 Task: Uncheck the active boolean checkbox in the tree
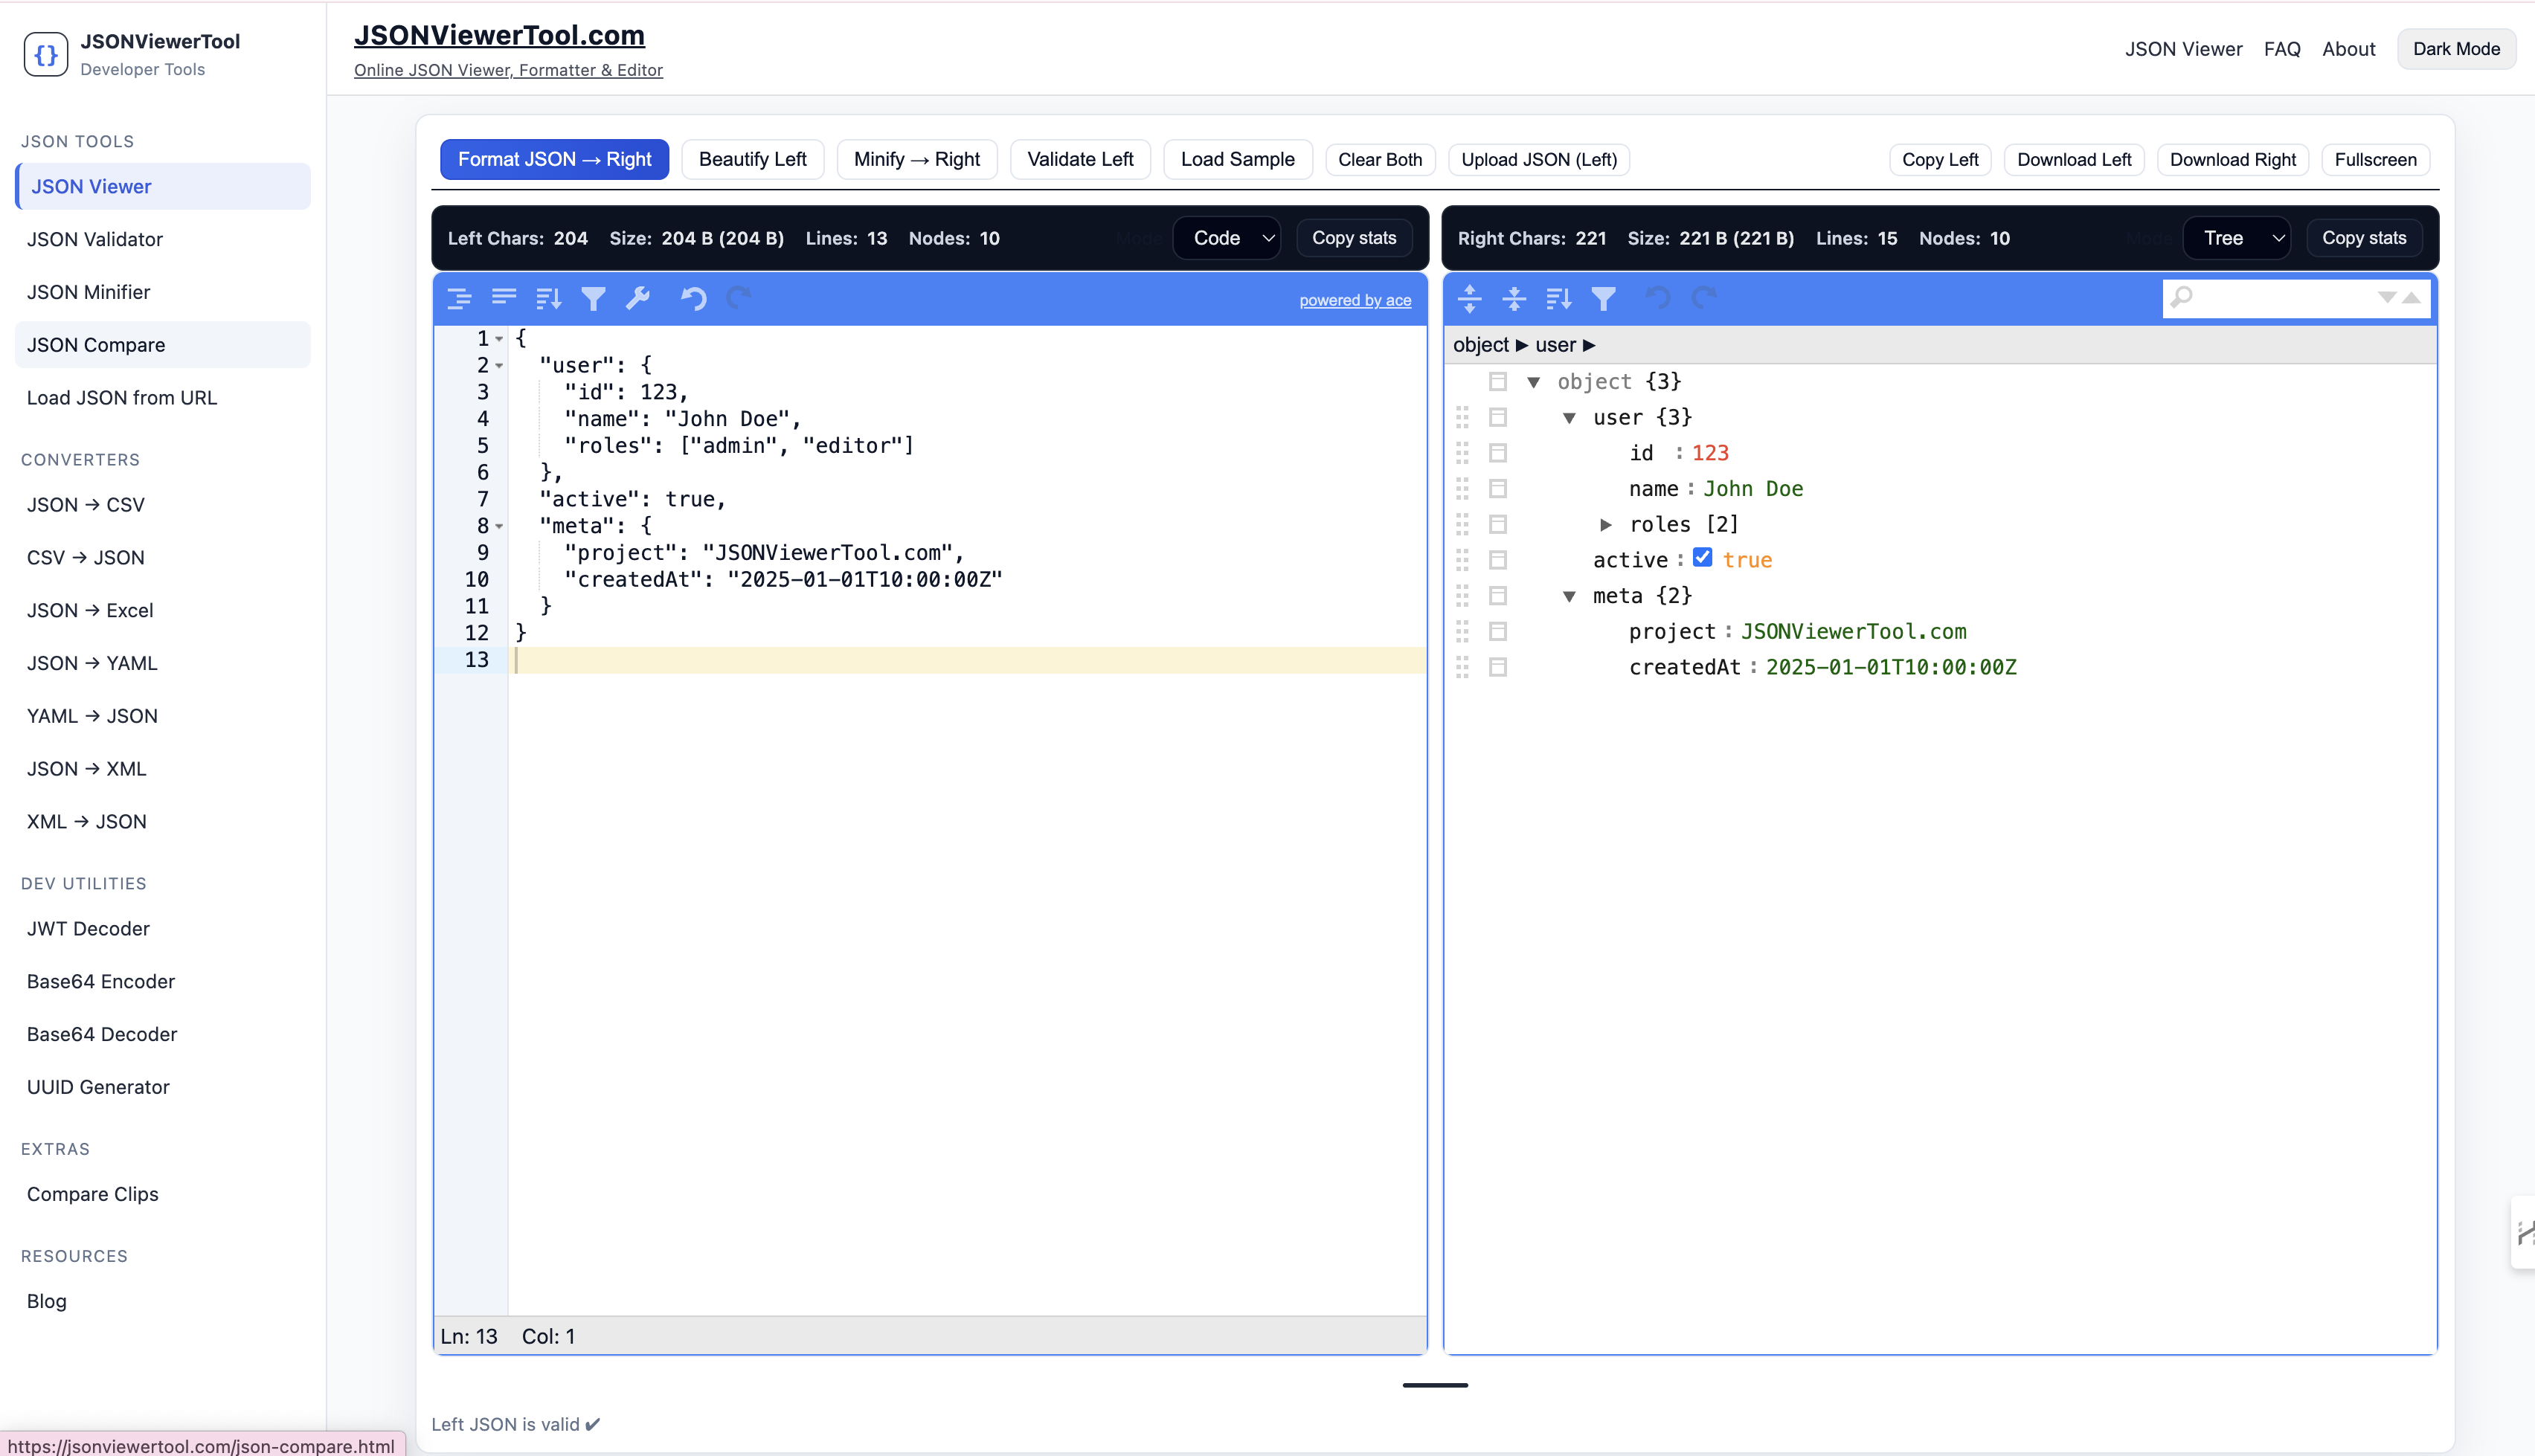coord(1703,558)
